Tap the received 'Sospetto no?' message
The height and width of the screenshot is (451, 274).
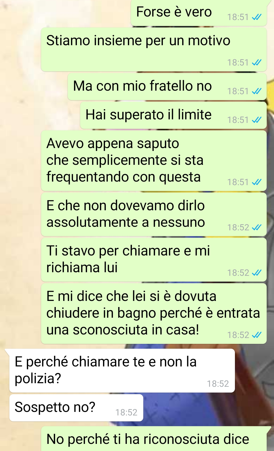[76, 408]
